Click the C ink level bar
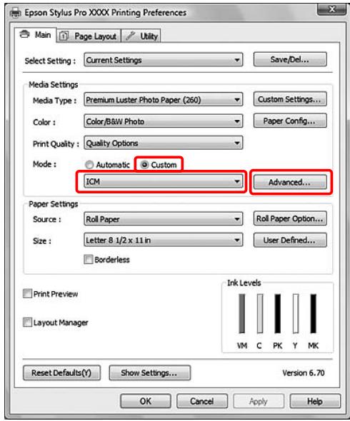The height and width of the screenshot is (421, 350). pyautogui.click(x=260, y=313)
